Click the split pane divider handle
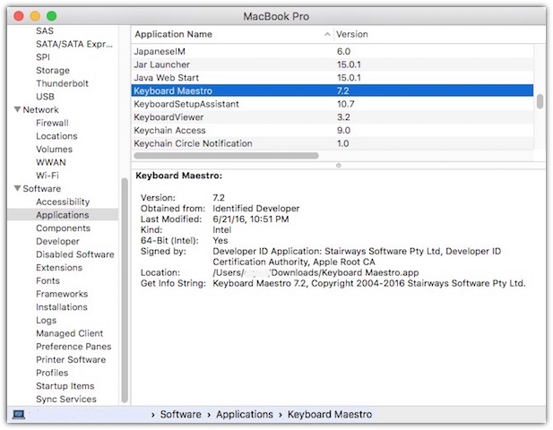This screenshot has width=553, height=430. [x=339, y=166]
